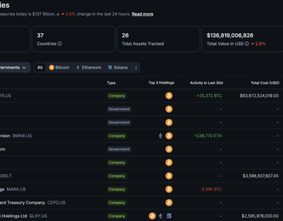Viewport: 283px width, 221px height.
Task: Filter by Ethereum tab
Action: (89, 67)
